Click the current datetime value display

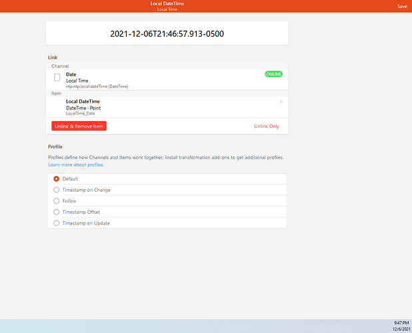(x=167, y=33)
